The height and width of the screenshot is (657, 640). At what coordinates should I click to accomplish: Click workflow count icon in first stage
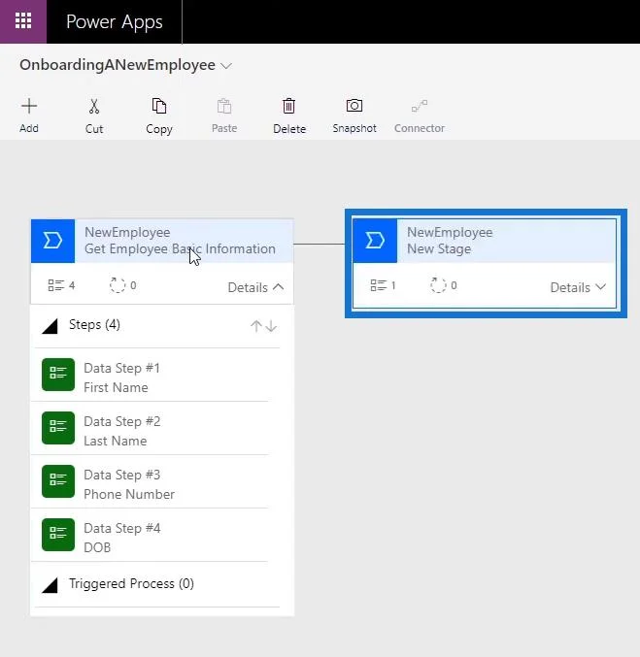pyautogui.click(x=118, y=285)
